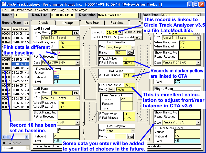This screenshot has width=206, height=153.
Task: Select the Springs tab
Action: coord(68,23)
